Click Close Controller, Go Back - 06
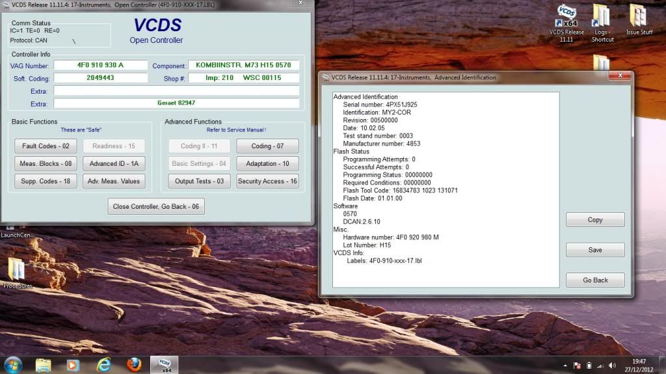 click(156, 206)
